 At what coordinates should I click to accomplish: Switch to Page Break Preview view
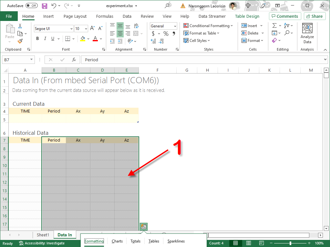click(x=262, y=243)
